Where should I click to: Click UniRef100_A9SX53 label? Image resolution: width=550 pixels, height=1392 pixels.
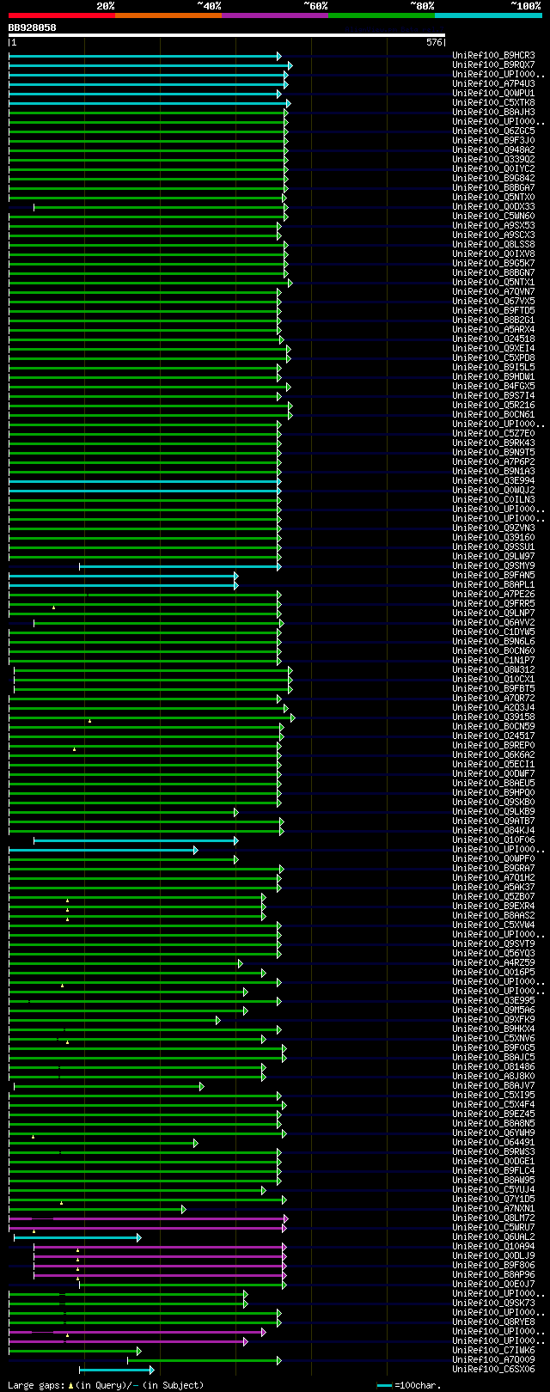pyautogui.click(x=493, y=226)
